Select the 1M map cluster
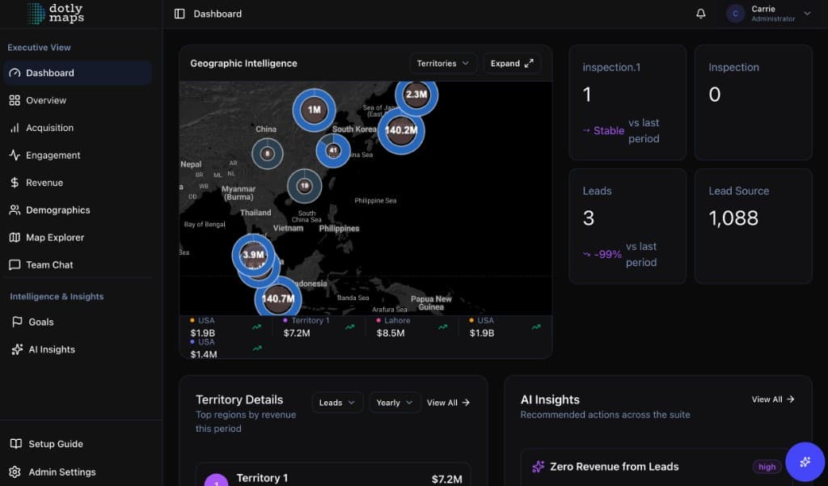 coord(315,110)
